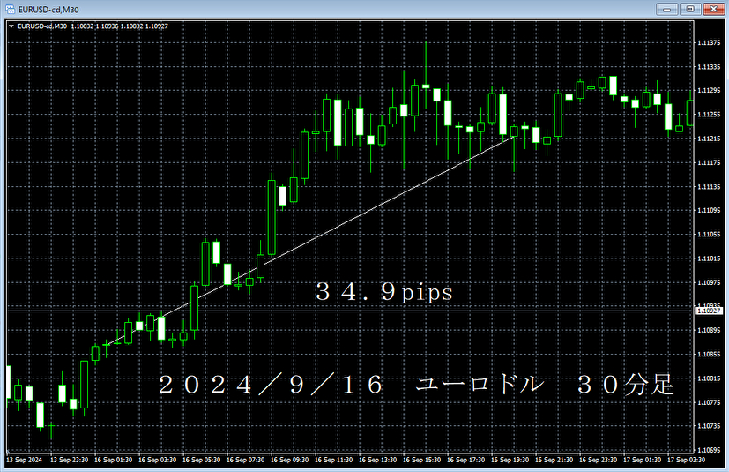Click the 16 Sep 07:30 time label
The width and height of the screenshot is (729, 472).
point(245,460)
